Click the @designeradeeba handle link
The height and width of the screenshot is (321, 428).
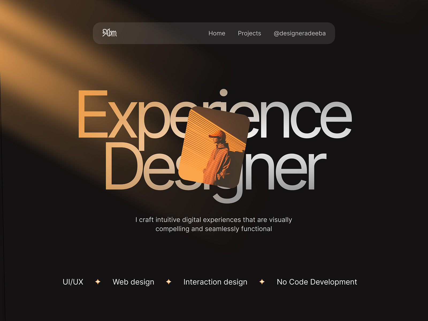tap(300, 33)
